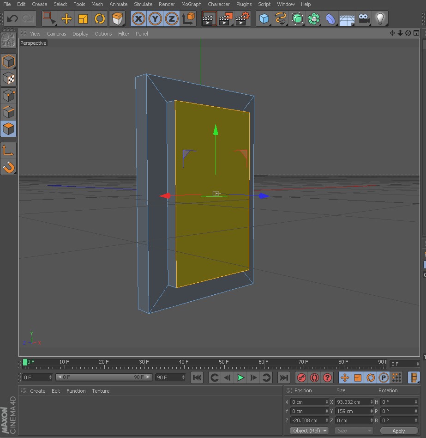Viewport: 426px width, 438px height.
Task: Activate the Move tool
Action: (x=66, y=19)
